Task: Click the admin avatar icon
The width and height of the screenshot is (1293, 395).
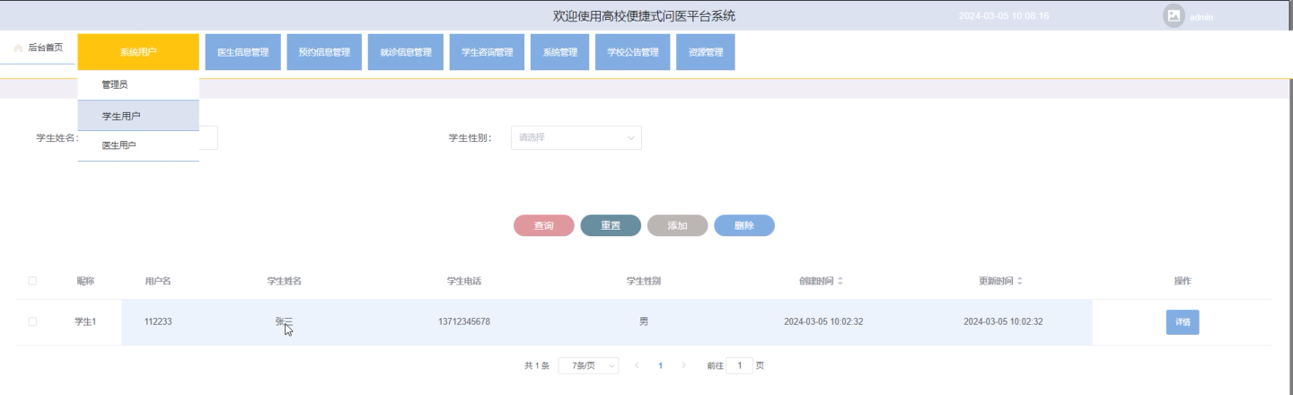Action: [1174, 16]
